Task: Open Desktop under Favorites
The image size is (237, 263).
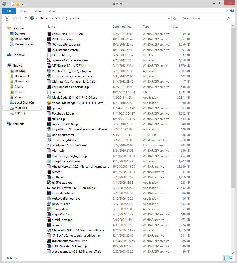Action: click(x=20, y=34)
